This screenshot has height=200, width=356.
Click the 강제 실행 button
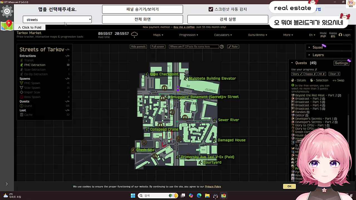[228, 19]
